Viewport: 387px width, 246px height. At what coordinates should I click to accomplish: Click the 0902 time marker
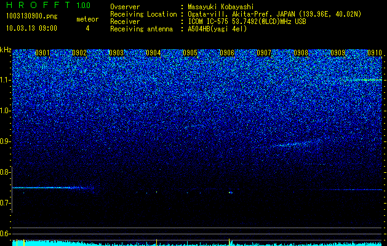(79, 53)
